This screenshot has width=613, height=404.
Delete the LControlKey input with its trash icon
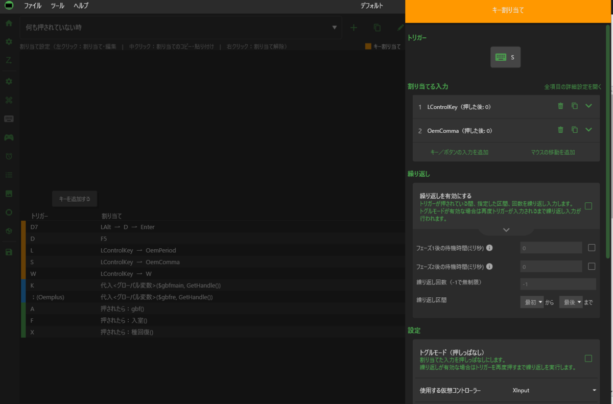coord(560,106)
